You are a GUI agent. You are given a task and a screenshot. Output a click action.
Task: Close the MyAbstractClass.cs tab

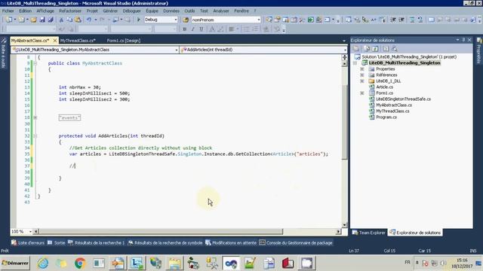[x=55, y=41]
